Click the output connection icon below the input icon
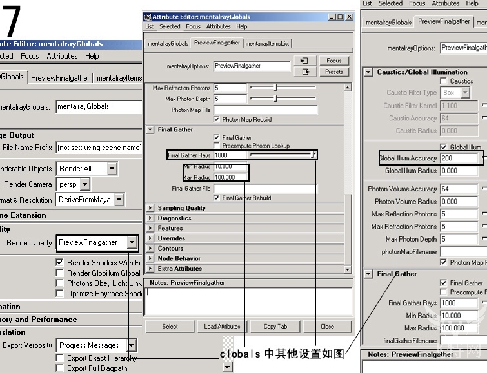Viewport: 487px width, 373px height. pos(304,72)
